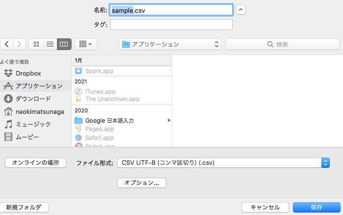Click the house icon in the sidebar
The width and height of the screenshot is (343, 215).
[x=8, y=111]
